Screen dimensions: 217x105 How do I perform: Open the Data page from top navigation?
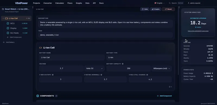coord(87,3)
